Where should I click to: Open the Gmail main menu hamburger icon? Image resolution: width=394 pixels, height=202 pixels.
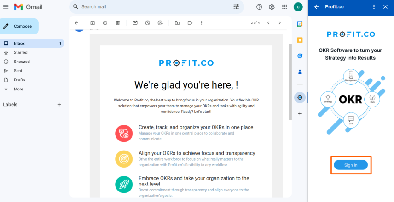6,7
